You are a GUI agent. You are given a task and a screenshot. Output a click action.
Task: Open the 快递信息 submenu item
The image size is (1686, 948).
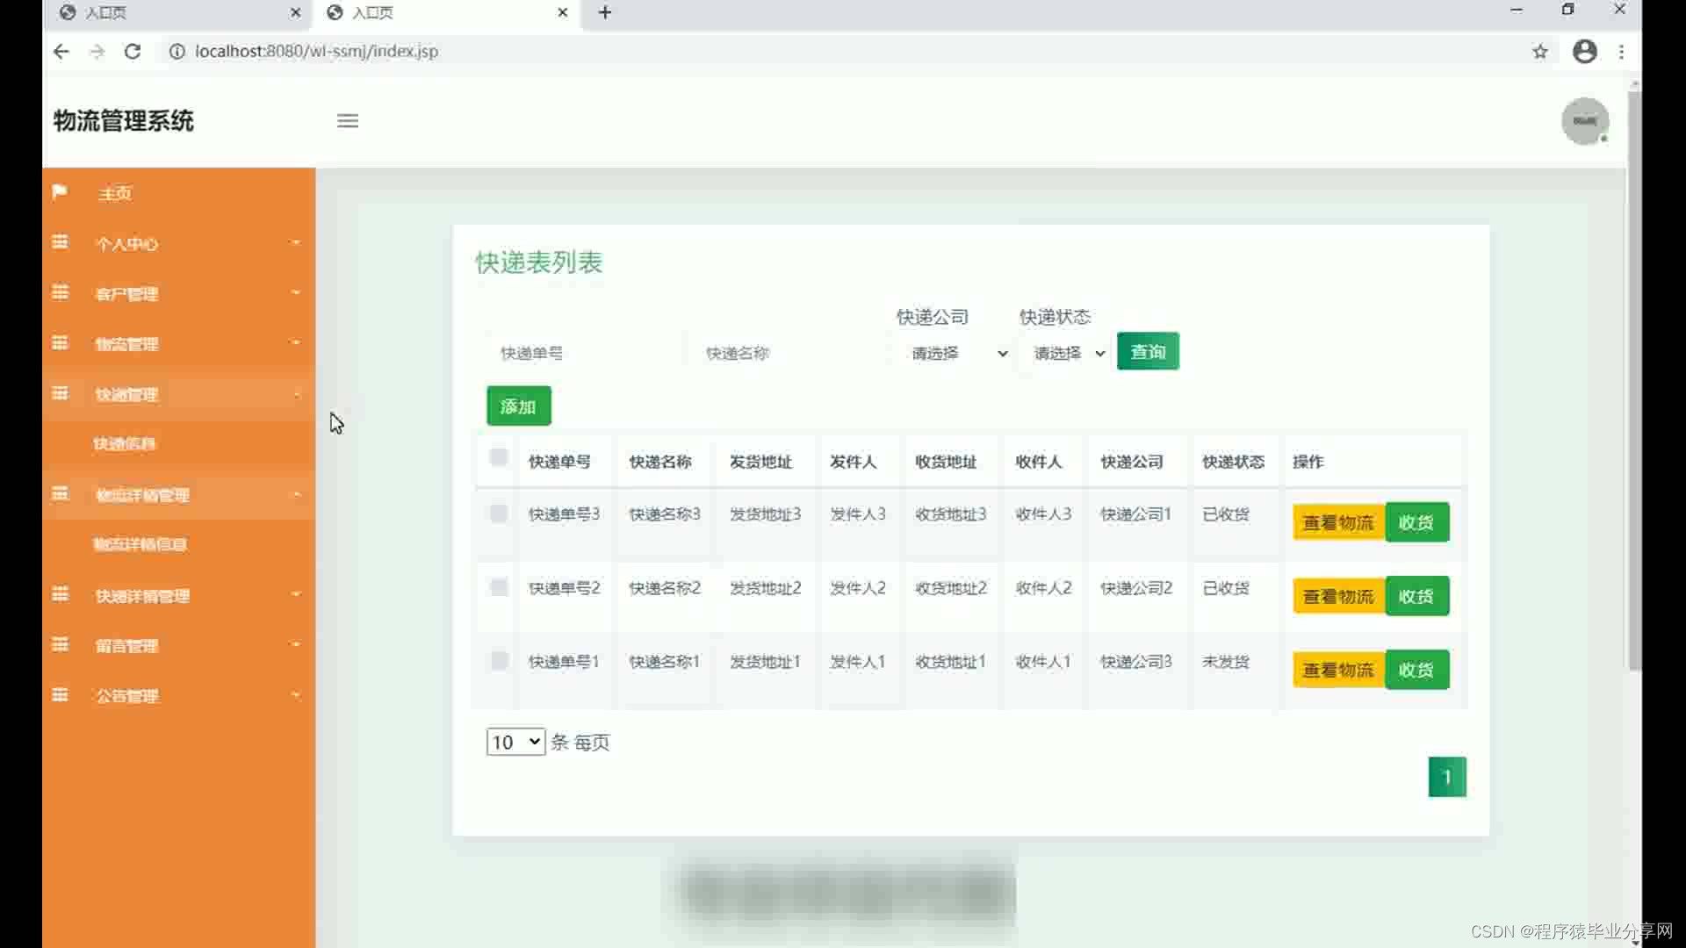click(125, 444)
